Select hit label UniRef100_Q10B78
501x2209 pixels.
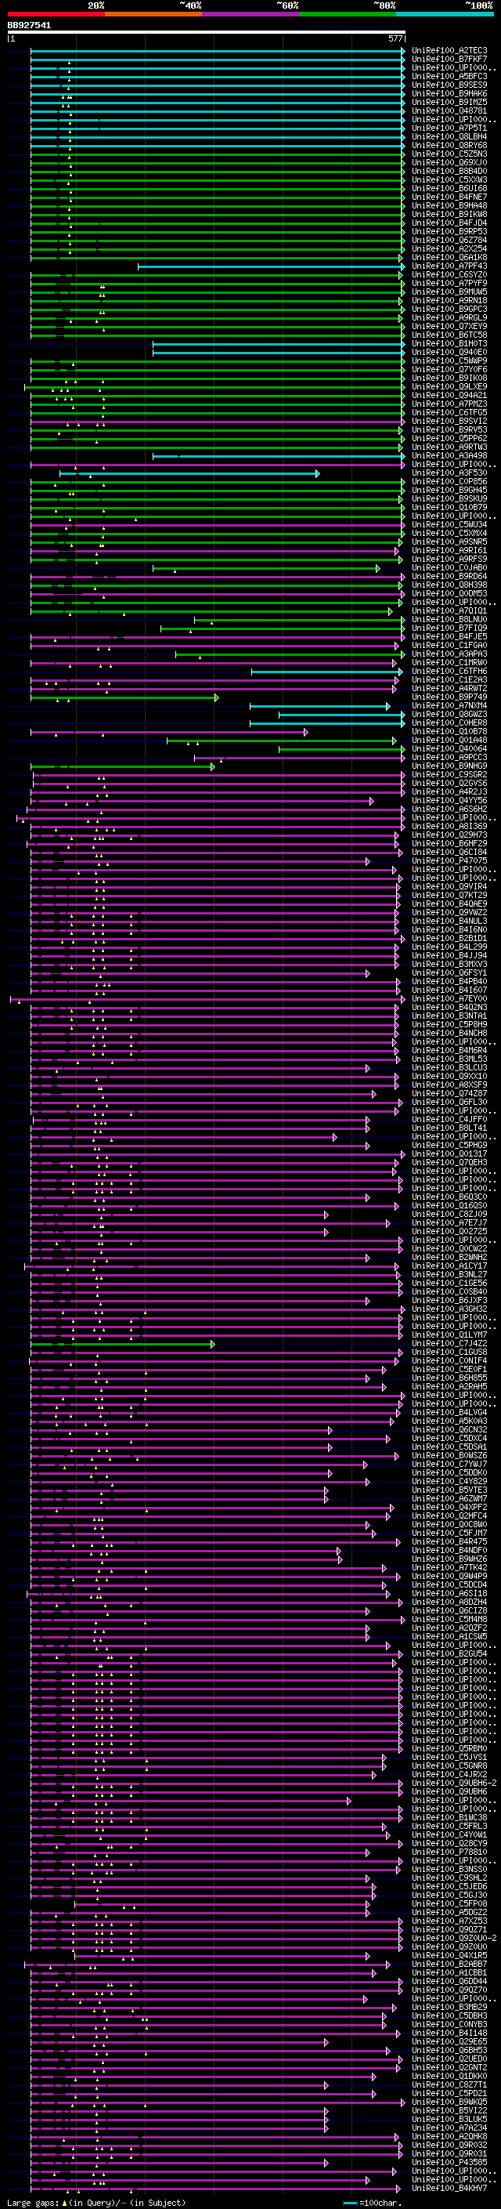449,733
